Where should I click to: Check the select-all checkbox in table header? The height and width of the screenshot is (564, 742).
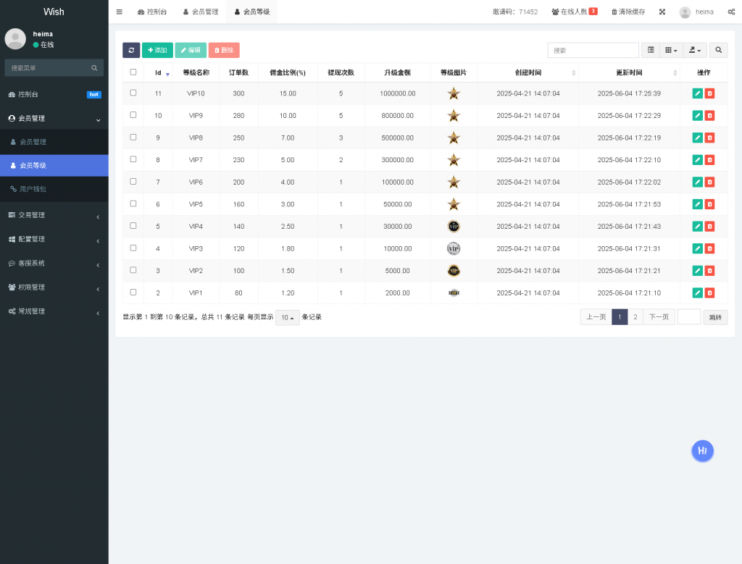click(x=133, y=72)
